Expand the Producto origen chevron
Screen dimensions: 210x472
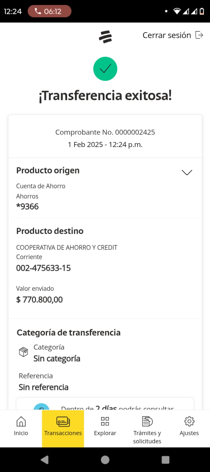pos(187,172)
